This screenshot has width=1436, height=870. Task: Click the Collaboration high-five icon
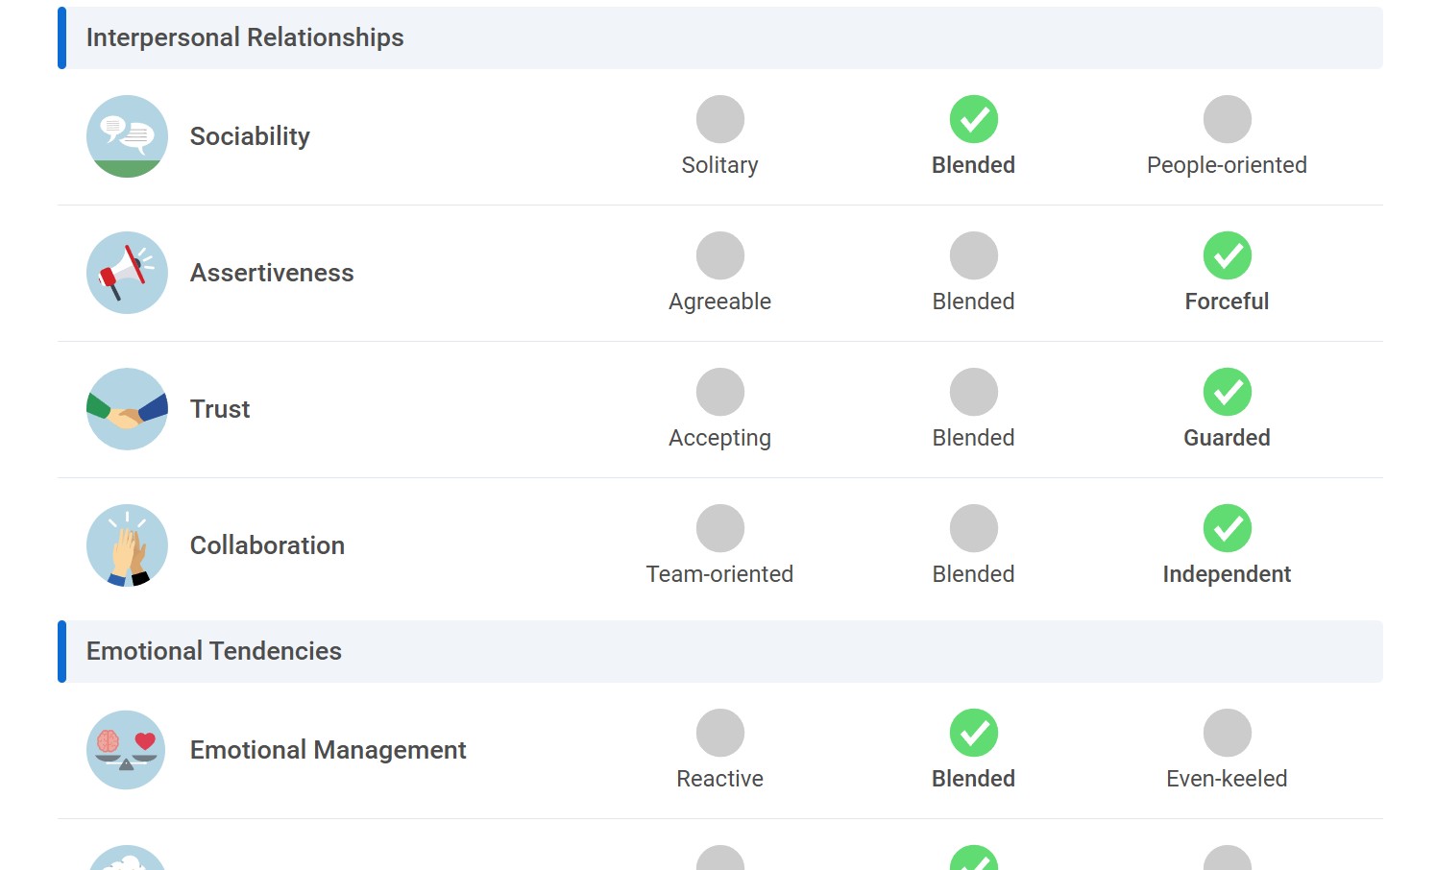click(x=127, y=545)
